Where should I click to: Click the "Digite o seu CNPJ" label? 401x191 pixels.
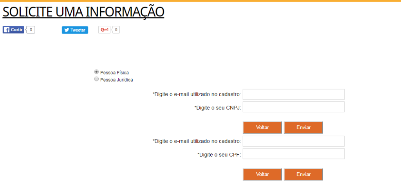(218, 107)
